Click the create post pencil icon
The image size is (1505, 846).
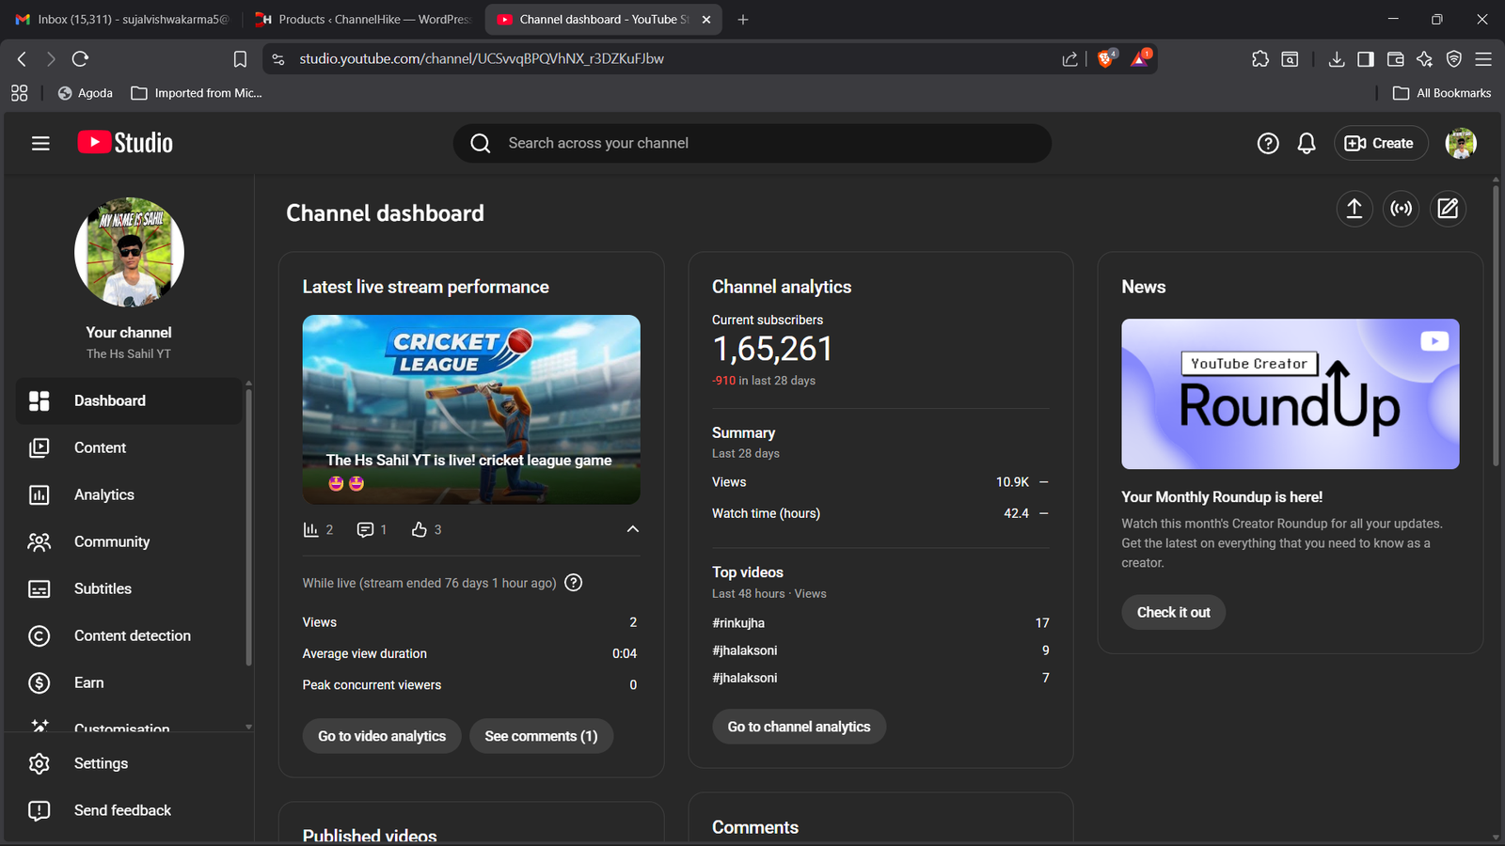1448,209
